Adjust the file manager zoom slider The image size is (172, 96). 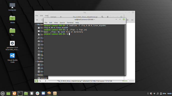coord(128,81)
